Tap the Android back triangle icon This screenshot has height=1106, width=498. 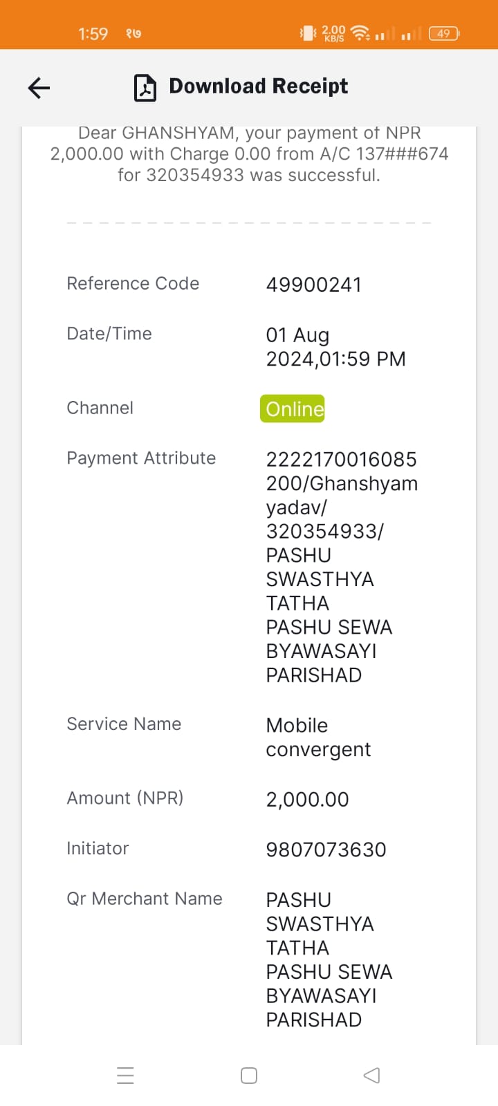[371, 1075]
